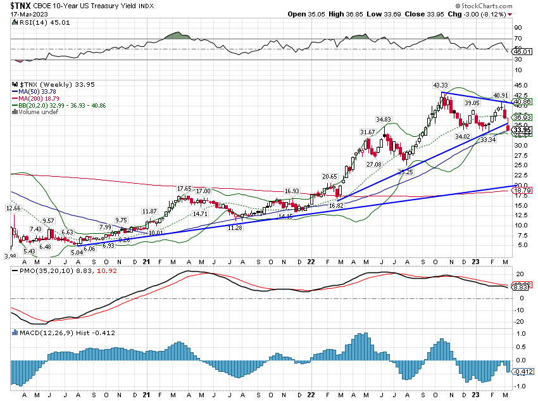The image size is (538, 401).
Task: Click the 'MA(200) 18.79' legend label
Action: coord(39,99)
